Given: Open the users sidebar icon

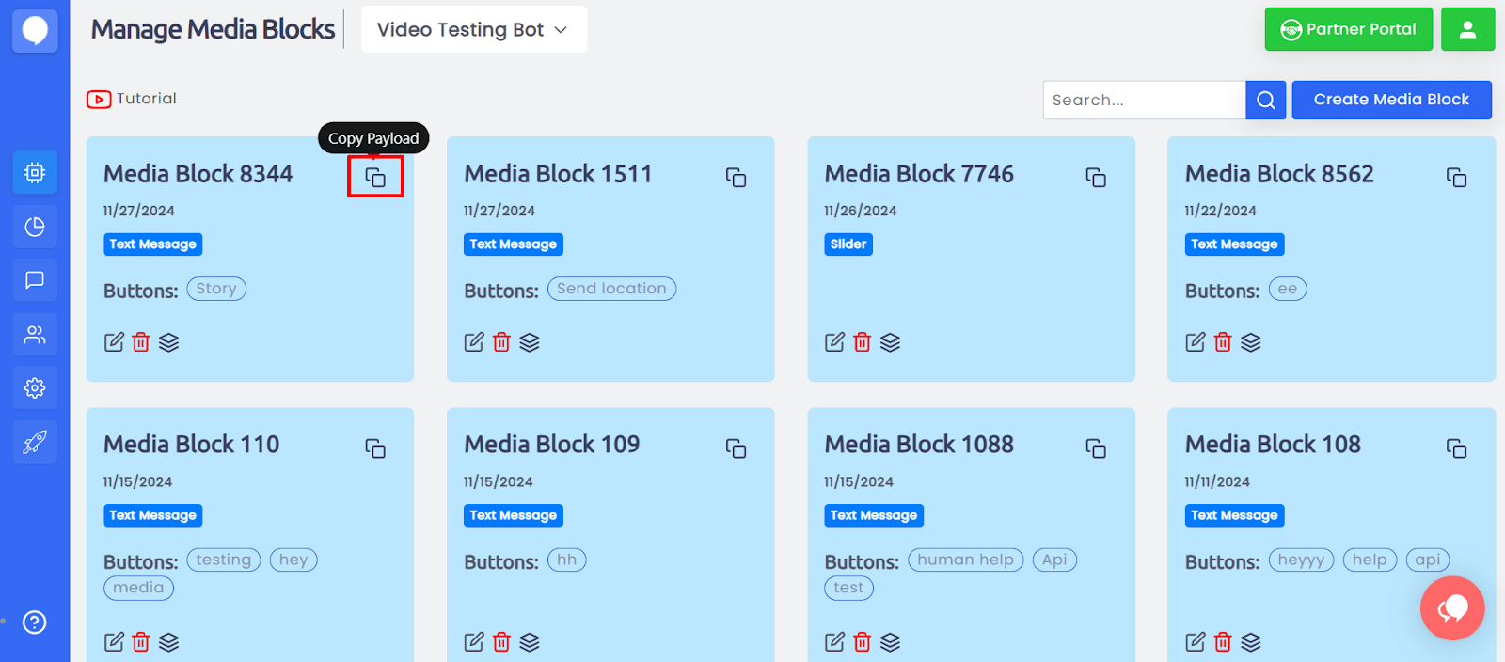Looking at the screenshot, I should tap(35, 335).
